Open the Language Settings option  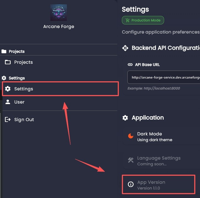pyautogui.click(x=159, y=161)
